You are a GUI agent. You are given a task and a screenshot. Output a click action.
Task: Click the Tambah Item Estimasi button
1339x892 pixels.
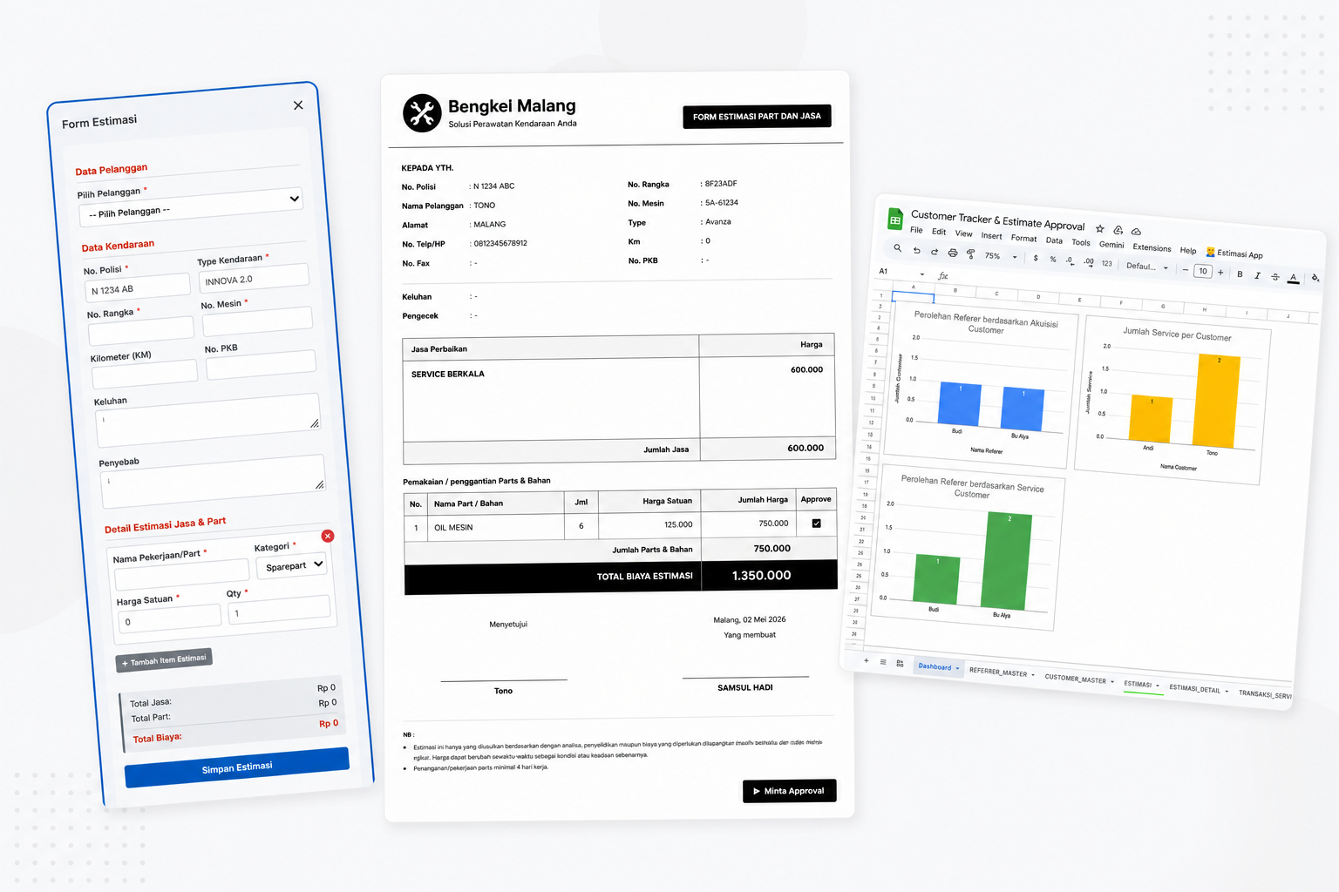(x=164, y=660)
